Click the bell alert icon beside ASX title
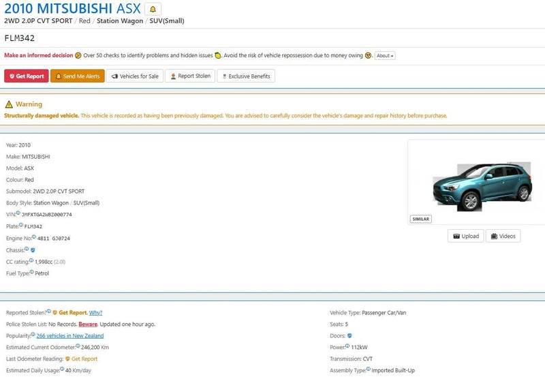This screenshot has width=545, height=377. 153,9
